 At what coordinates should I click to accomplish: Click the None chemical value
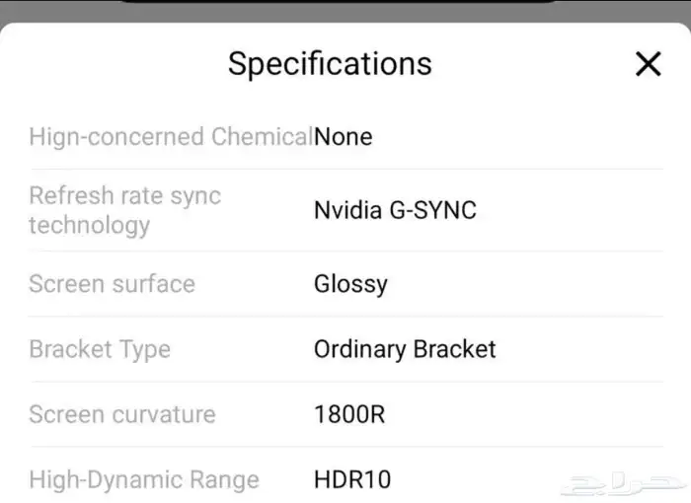[x=344, y=136]
